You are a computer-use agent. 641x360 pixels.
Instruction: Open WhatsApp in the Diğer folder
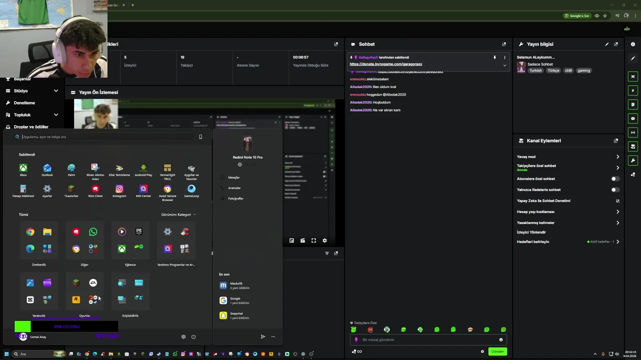point(93,231)
